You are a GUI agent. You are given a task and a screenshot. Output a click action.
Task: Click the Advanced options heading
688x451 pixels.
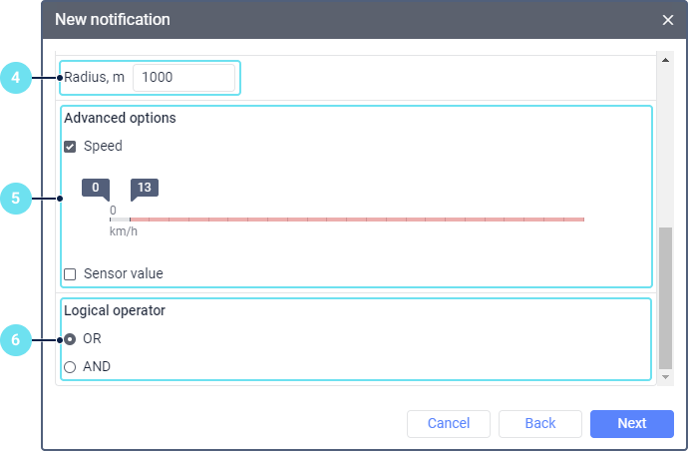[x=120, y=118]
